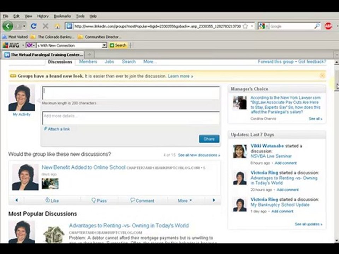
Task: Select the Discussions tab
Action: (60, 62)
